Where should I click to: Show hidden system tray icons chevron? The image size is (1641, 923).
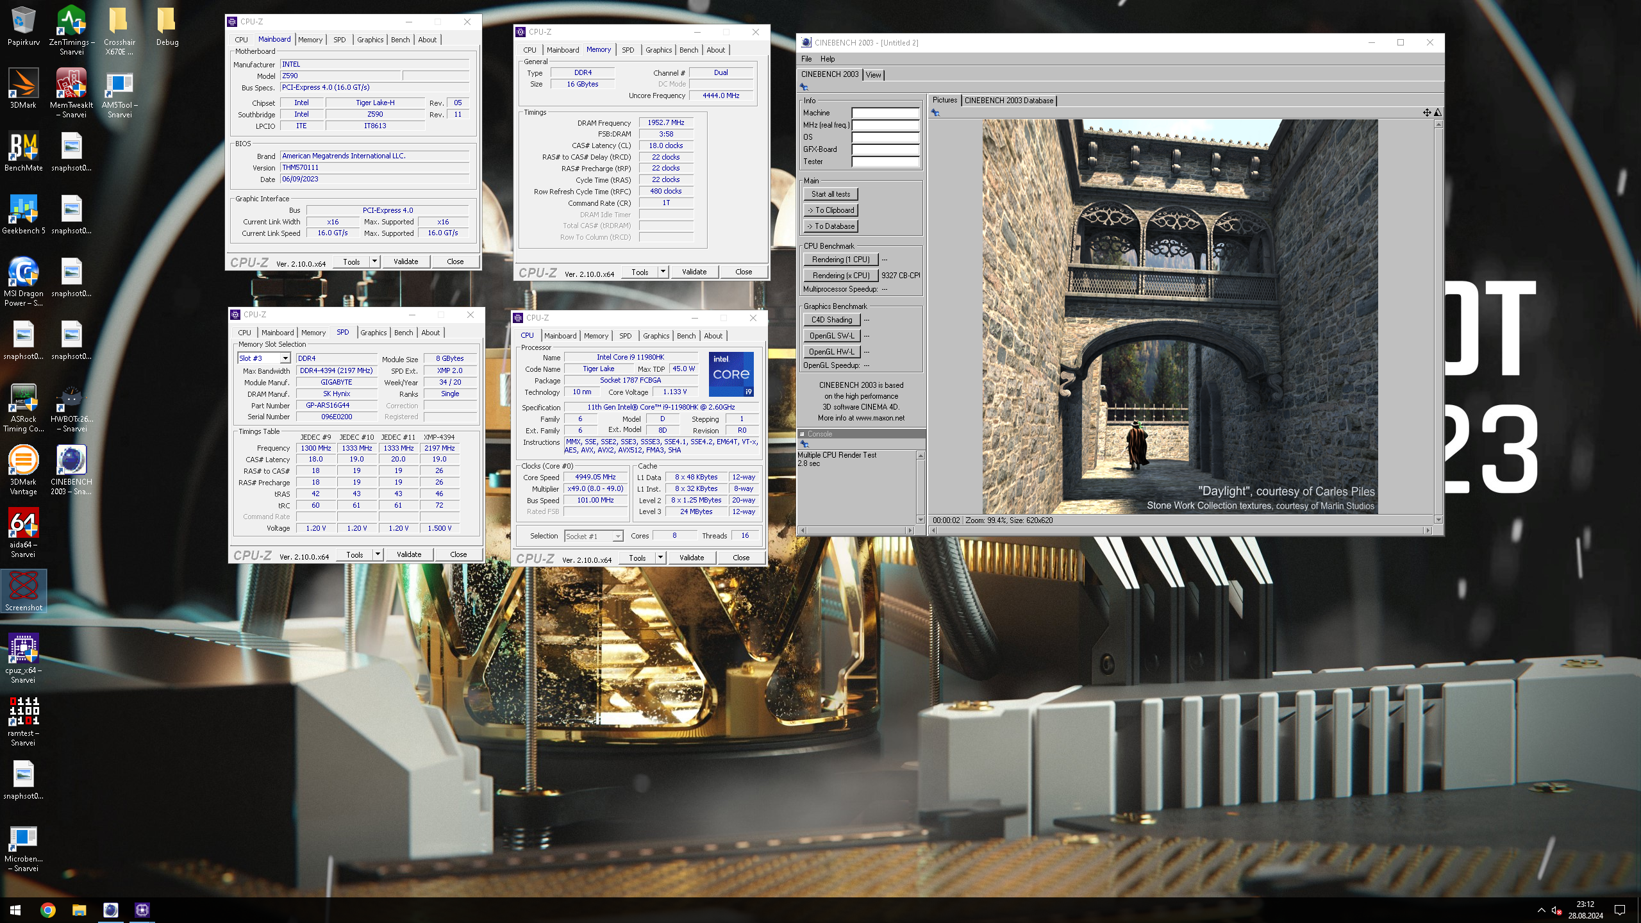pyautogui.click(x=1541, y=910)
